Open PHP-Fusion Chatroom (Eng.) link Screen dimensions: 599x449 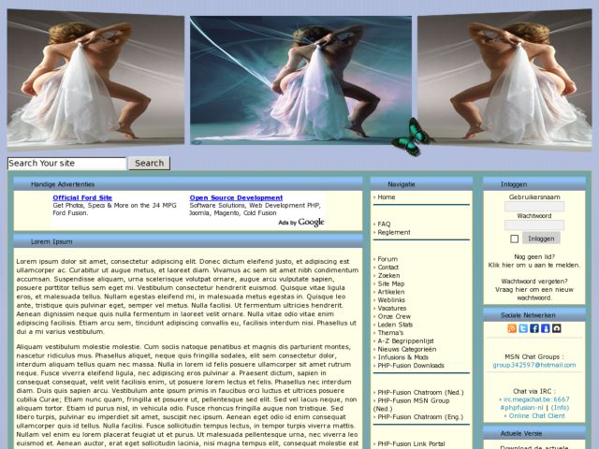[x=420, y=417]
